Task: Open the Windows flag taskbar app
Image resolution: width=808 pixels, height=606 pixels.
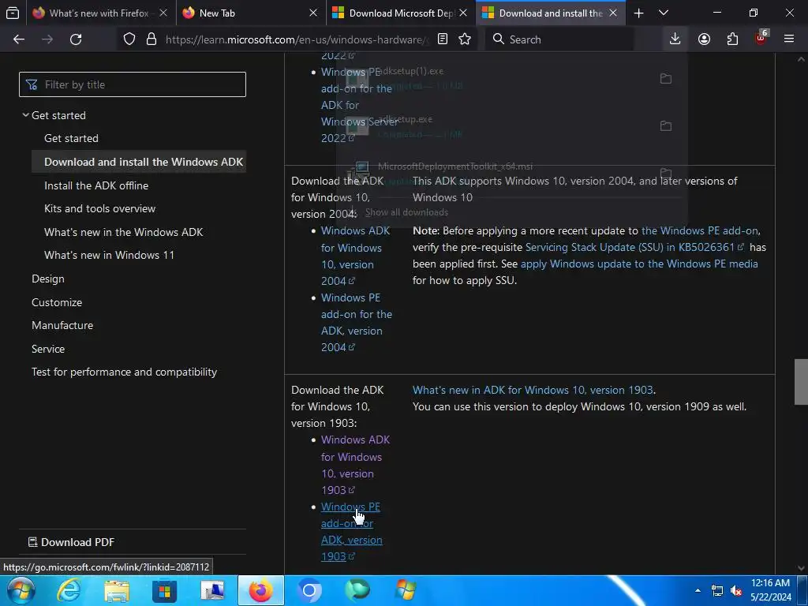Action: [406, 590]
